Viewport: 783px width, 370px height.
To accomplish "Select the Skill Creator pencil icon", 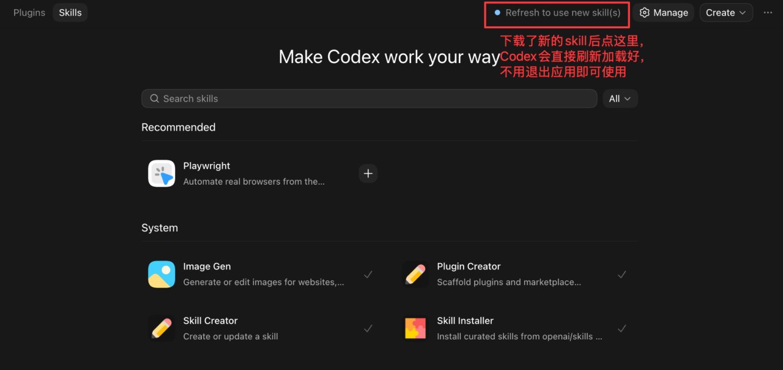I will coord(161,328).
